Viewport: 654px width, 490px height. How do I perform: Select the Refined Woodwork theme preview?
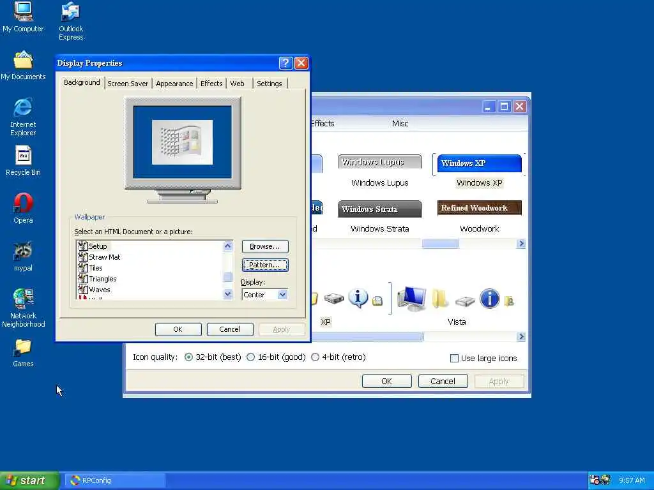point(479,208)
